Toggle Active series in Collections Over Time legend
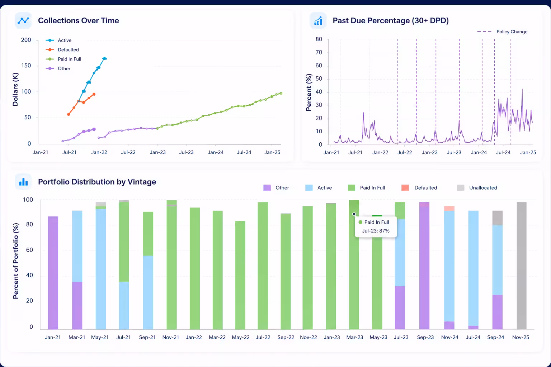This screenshot has height=367, width=551. click(59, 40)
